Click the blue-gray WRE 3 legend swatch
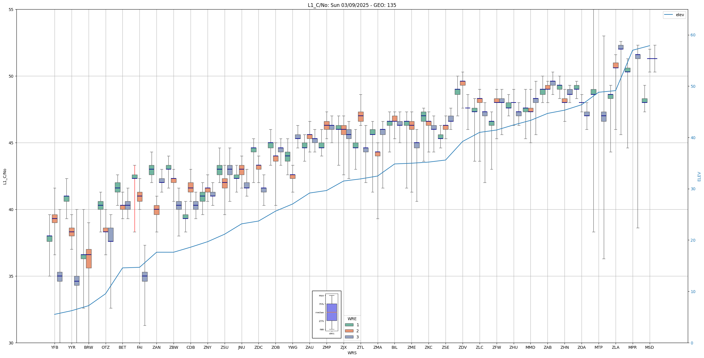 coord(349,337)
